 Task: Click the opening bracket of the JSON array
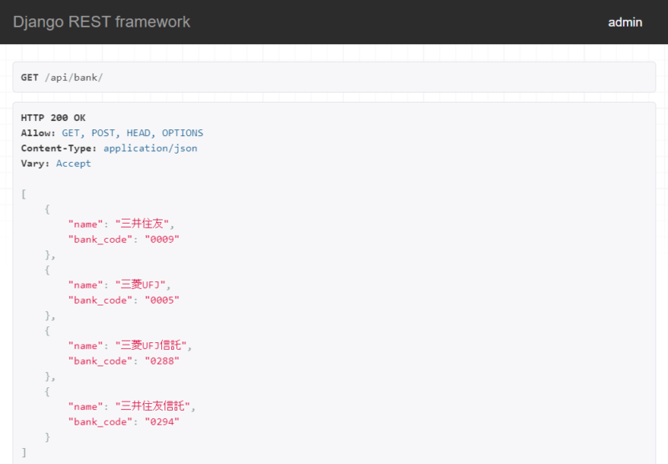(24, 194)
